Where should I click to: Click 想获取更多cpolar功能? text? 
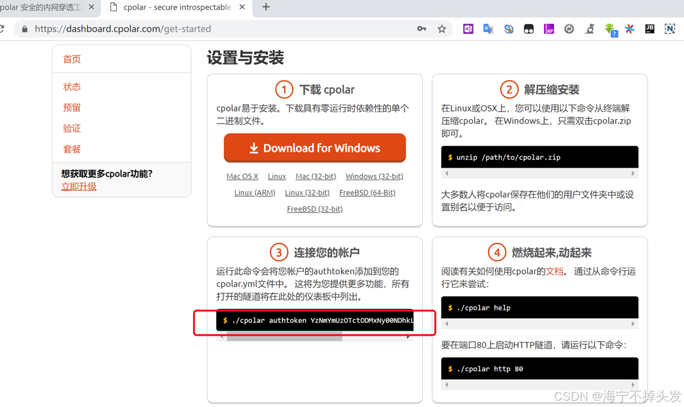point(107,174)
